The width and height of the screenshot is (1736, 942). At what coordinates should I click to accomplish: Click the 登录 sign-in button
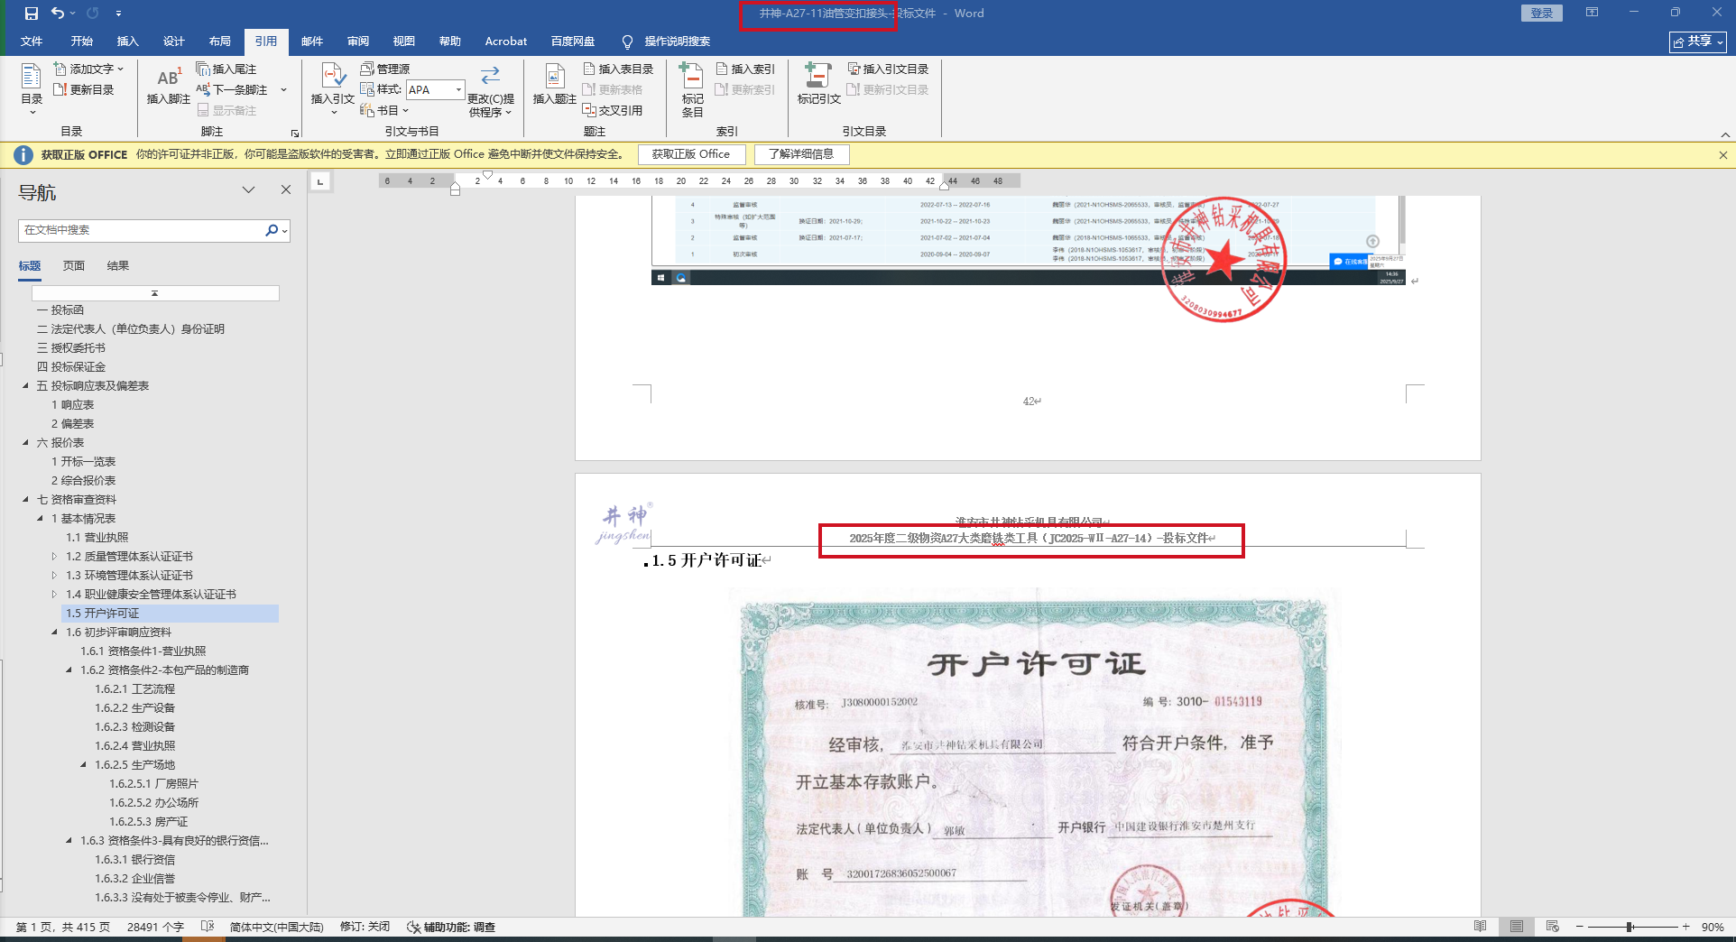[x=1541, y=13]
